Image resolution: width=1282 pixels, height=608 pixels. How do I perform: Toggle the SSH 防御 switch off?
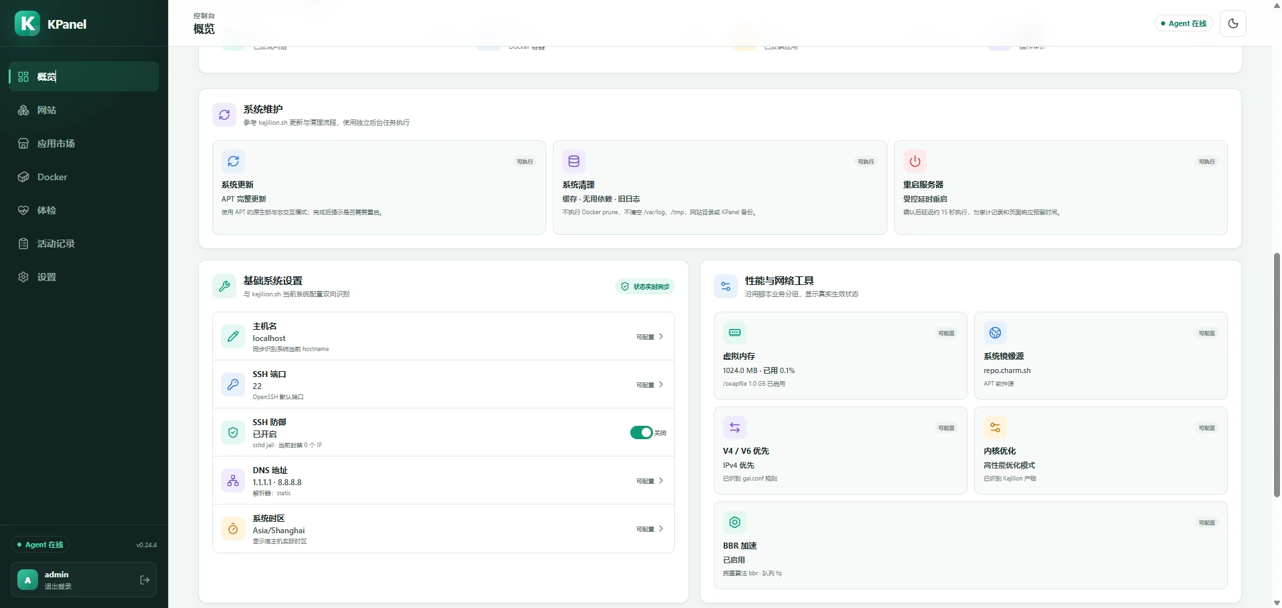click(641, 432)
